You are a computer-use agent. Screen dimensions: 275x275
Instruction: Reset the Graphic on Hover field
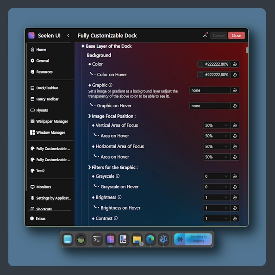235,106
